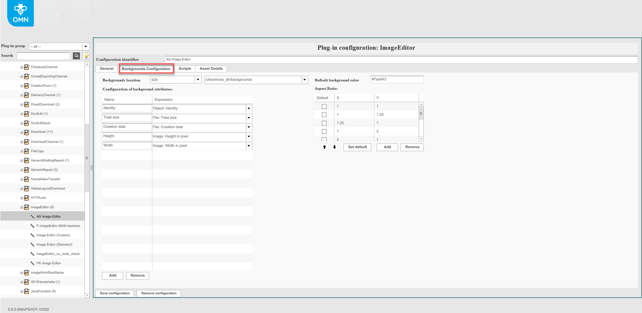Click the search magnifier icon
Viewport: 642px width, 313px height.
click(76, 56)
